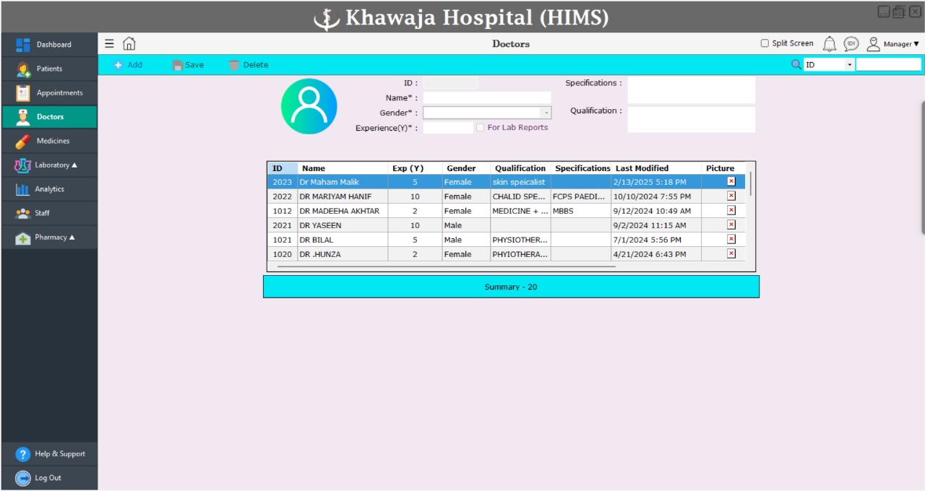Click the Log Out arrow icon
The image size is (925, 491).
[23, 478]
